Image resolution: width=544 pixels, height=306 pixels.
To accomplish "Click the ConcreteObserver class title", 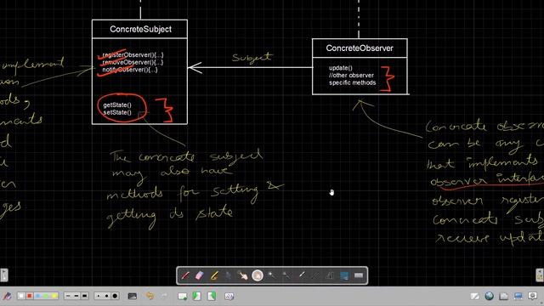I will 360,48.
